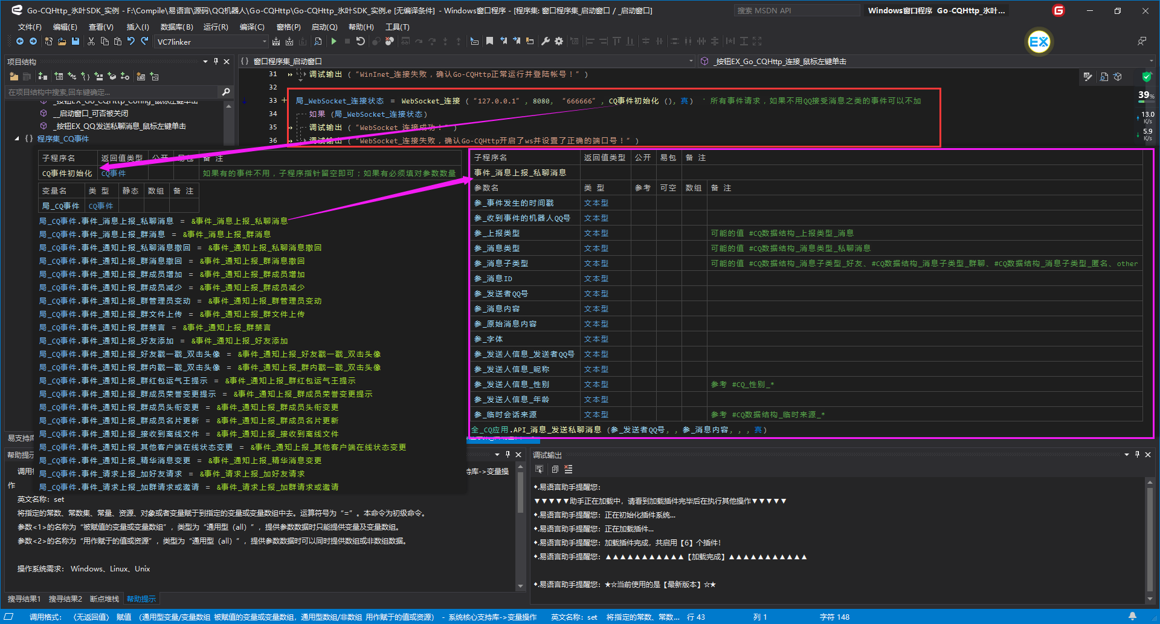Pin the help hint panel
The width and height of the screenshot is (1160, 624).
point(507,455)
